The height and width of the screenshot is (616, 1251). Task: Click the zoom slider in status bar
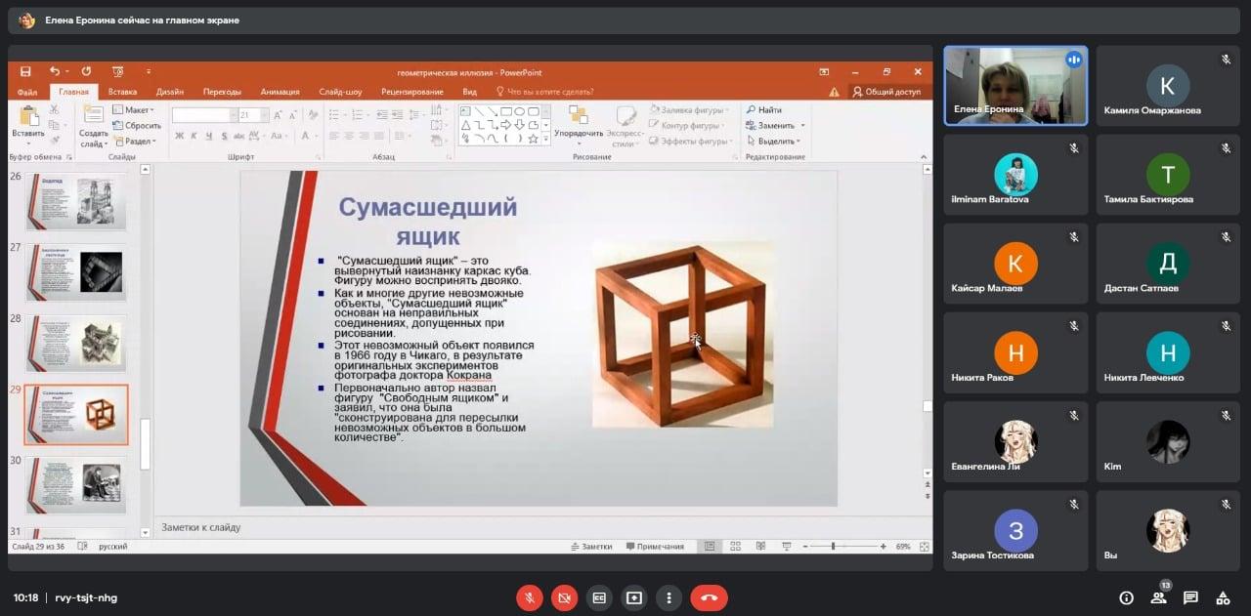coord(834,547)
